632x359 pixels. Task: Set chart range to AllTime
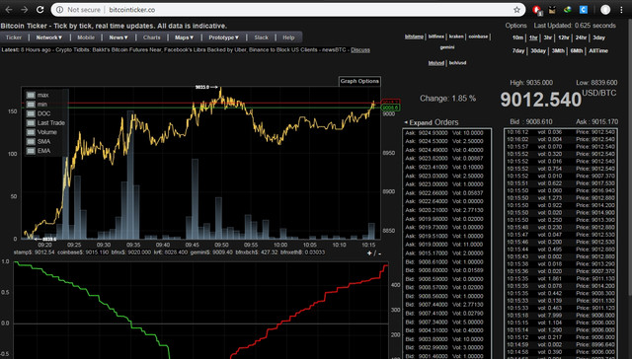click(x=598, y=50)
